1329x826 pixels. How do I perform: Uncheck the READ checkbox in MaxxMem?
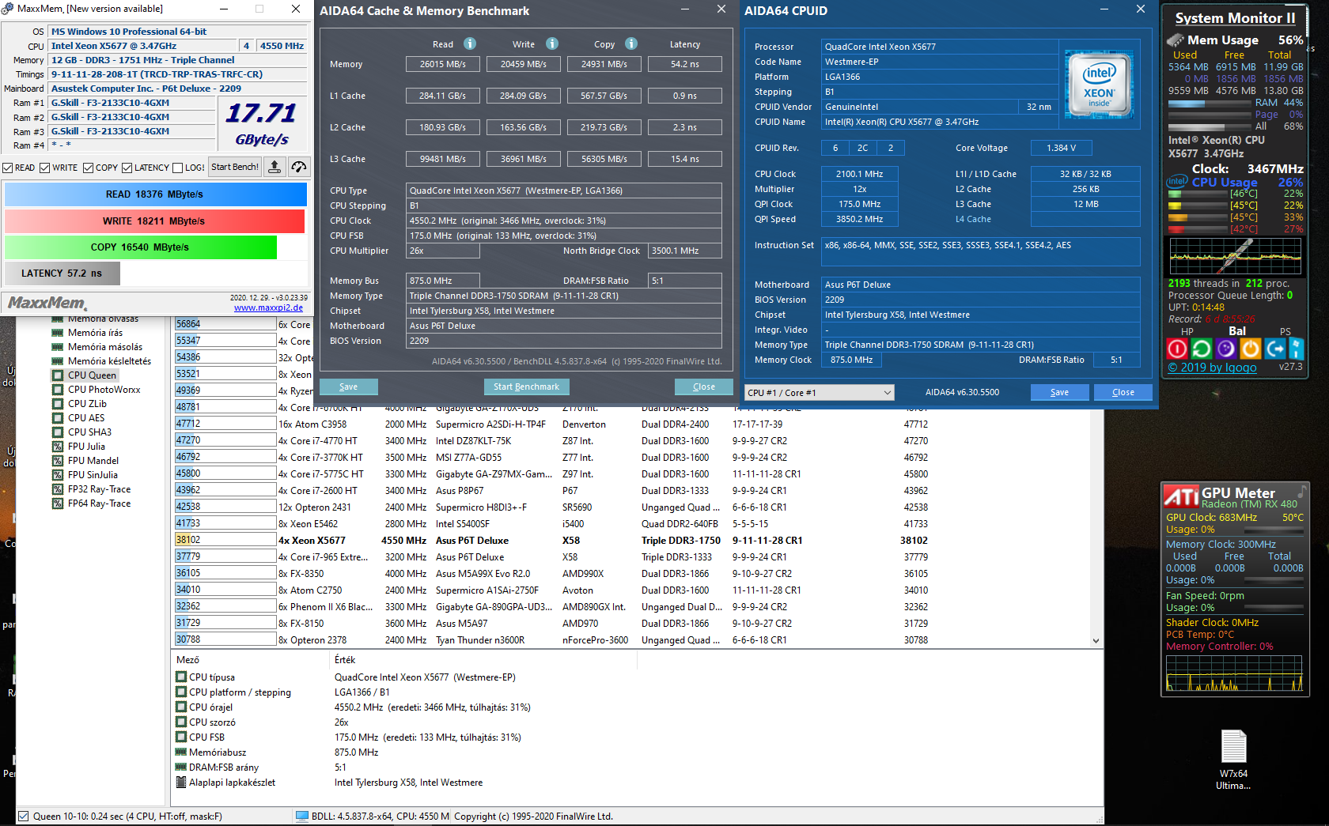[x=7, y=168]
